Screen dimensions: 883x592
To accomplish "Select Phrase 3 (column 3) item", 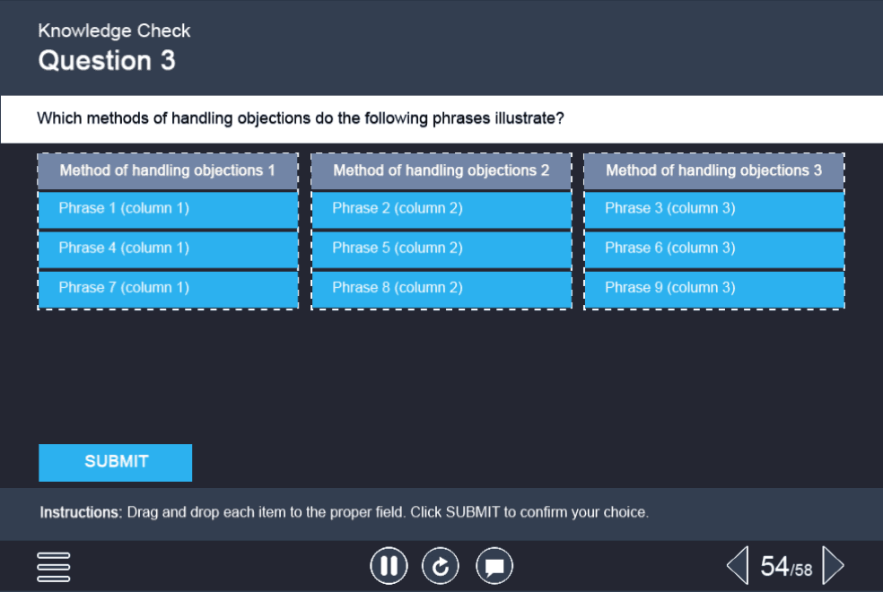I will point(713,209).
